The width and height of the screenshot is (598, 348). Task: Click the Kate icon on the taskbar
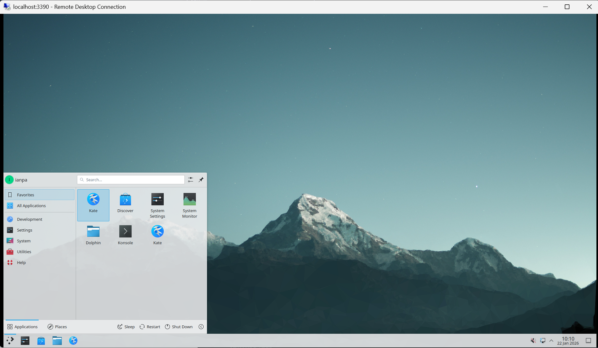pyautogui.click(x=73, y=340)
